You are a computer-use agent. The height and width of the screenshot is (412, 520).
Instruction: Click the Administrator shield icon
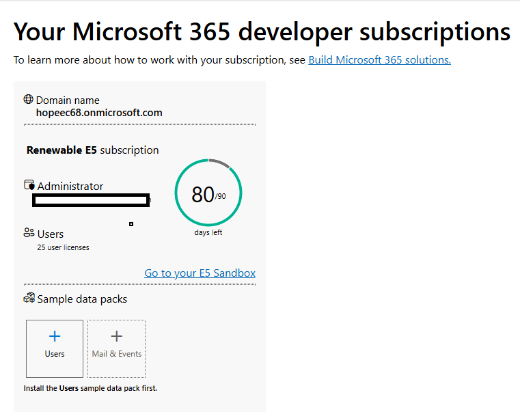click(29, 184)
